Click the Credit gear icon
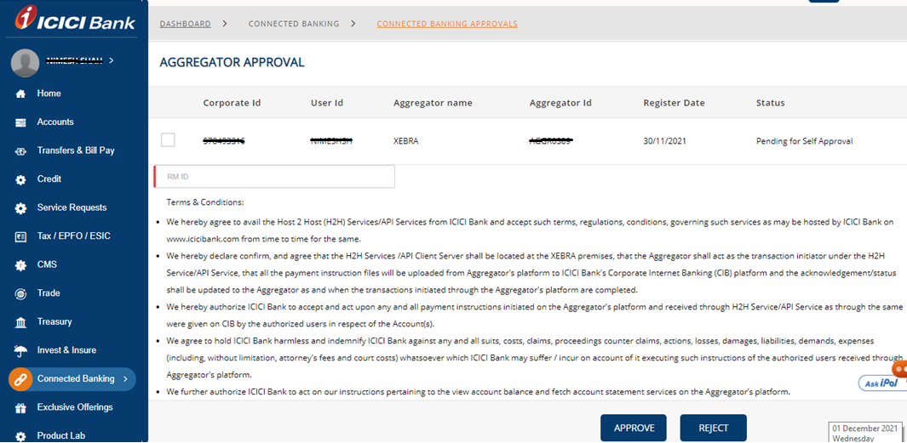Image resolution: width=907 pixels, height=443 pixels. tap(20, 179)
